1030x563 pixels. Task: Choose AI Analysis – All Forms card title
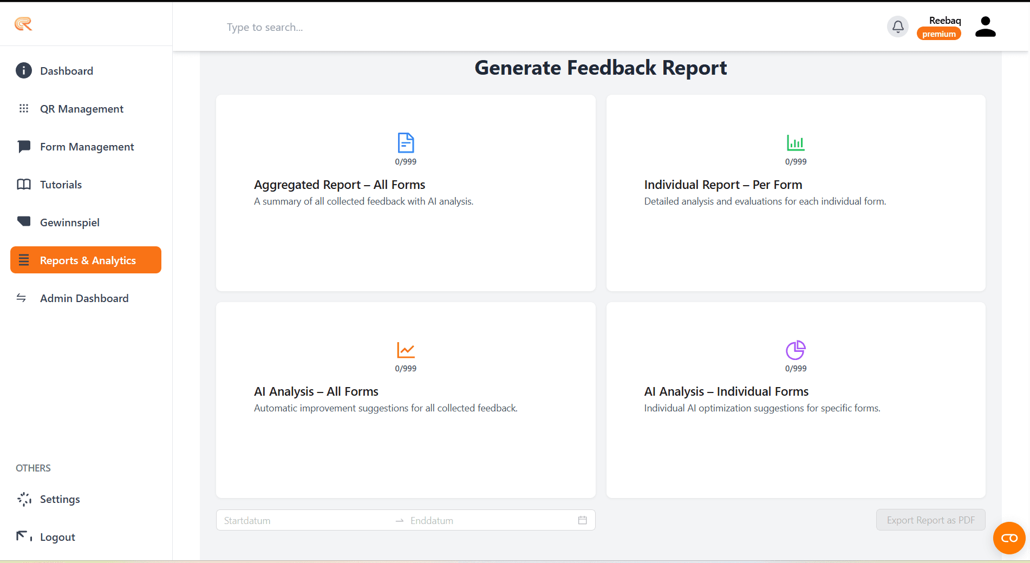click(x=316, y=391)
